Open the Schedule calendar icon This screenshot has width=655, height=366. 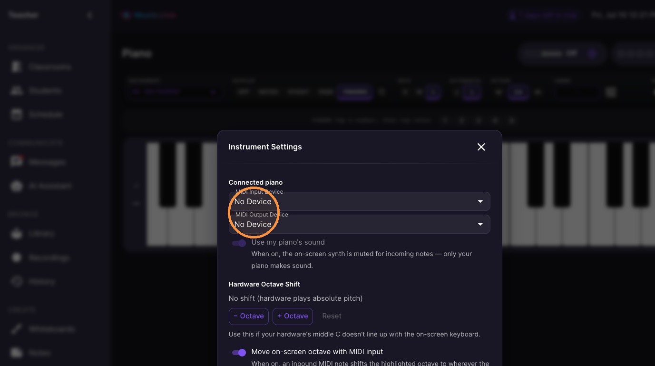click(17, 114)
